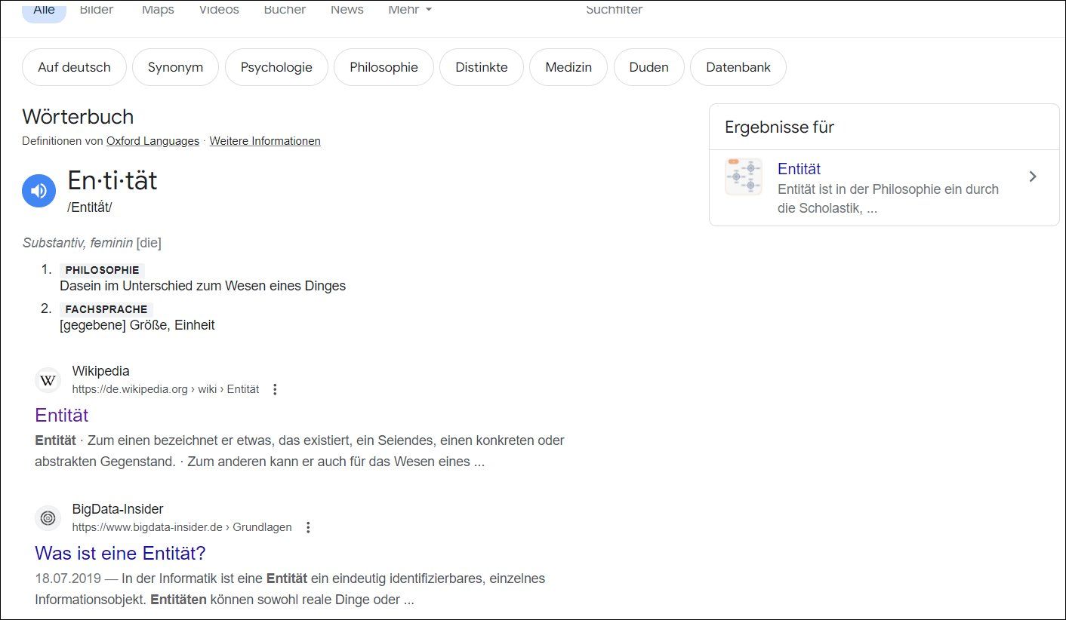Screen dimensions: 1066x620
Task: Click the BigData-Insider favicon icon
Action: [x=48, y=518]
